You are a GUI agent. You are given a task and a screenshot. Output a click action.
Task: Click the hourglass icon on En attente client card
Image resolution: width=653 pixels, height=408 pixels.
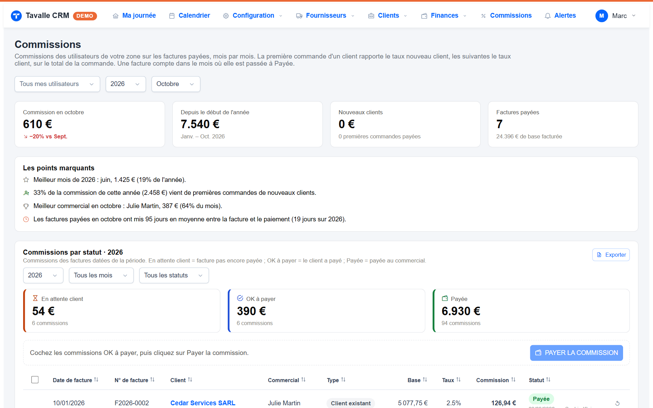click(35, 298)
